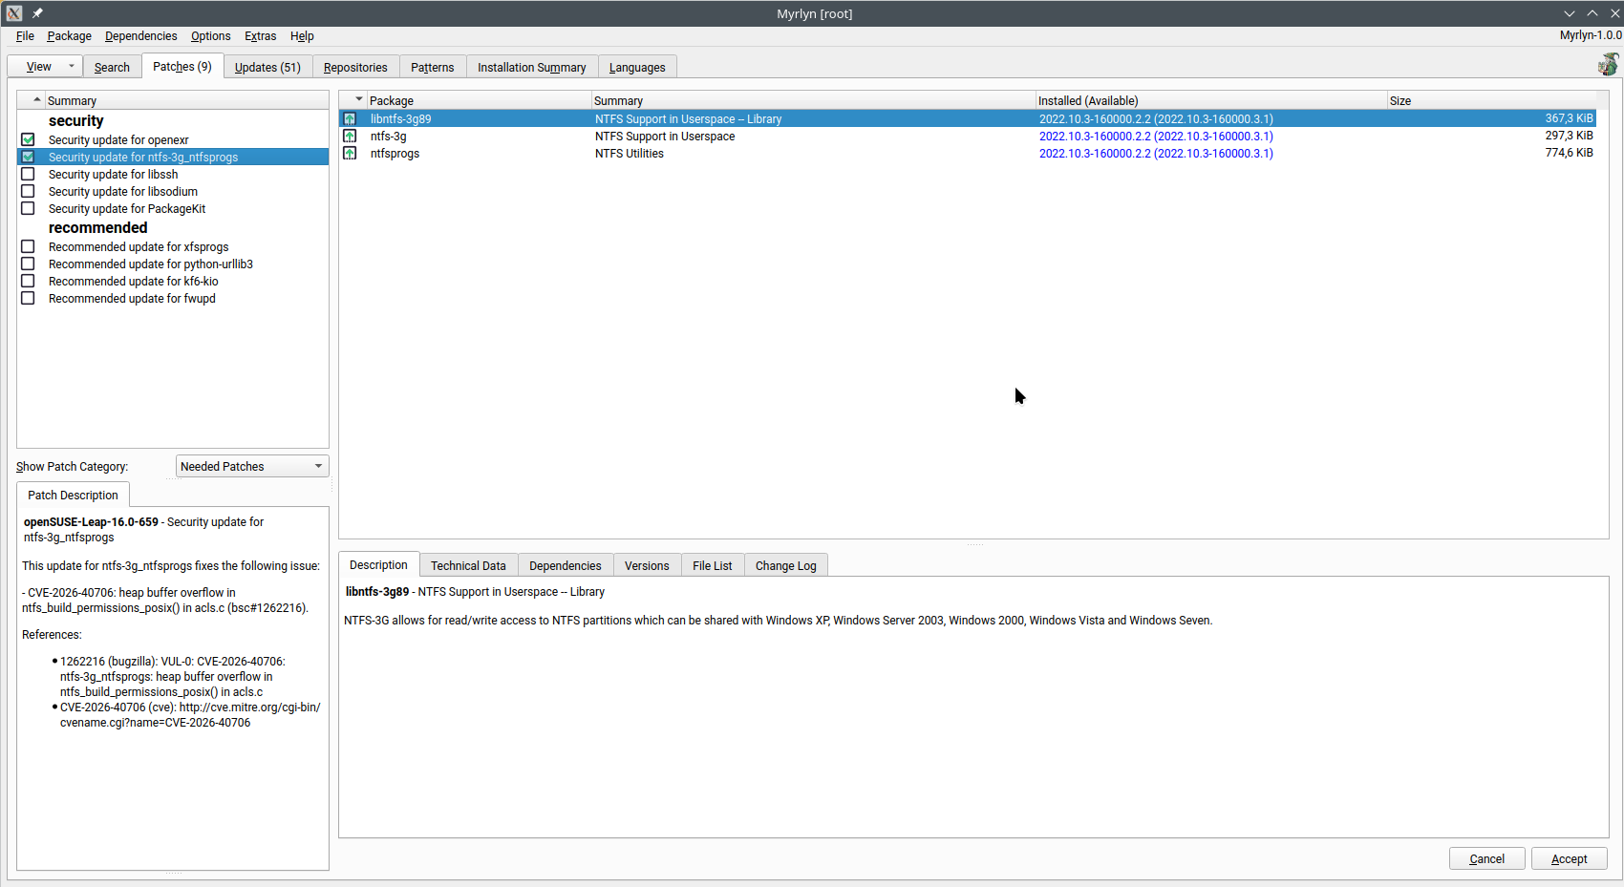Select the Recommended update for fwupd entry
The width and height of the screenshot is (1624, 887).
(132, 299)
